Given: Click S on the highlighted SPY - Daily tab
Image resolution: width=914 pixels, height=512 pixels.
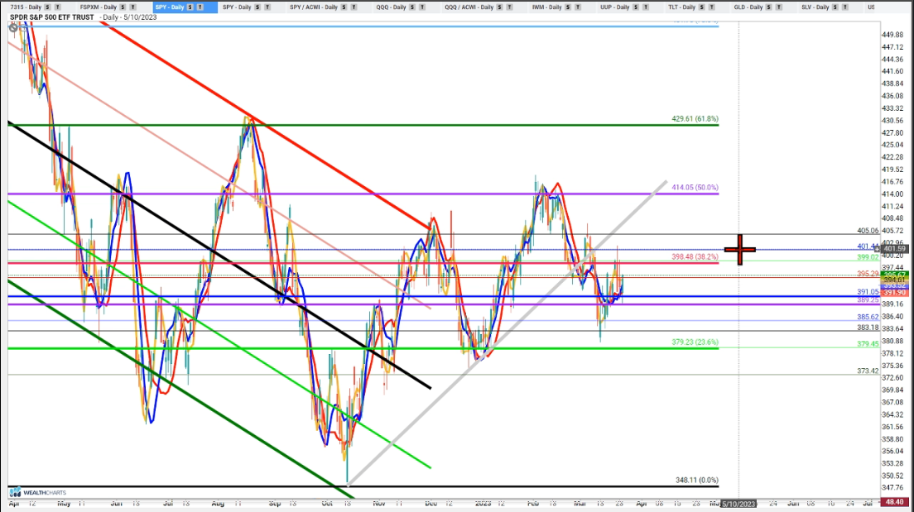Looking at the screenshot, I should click(x=190, y=7).
